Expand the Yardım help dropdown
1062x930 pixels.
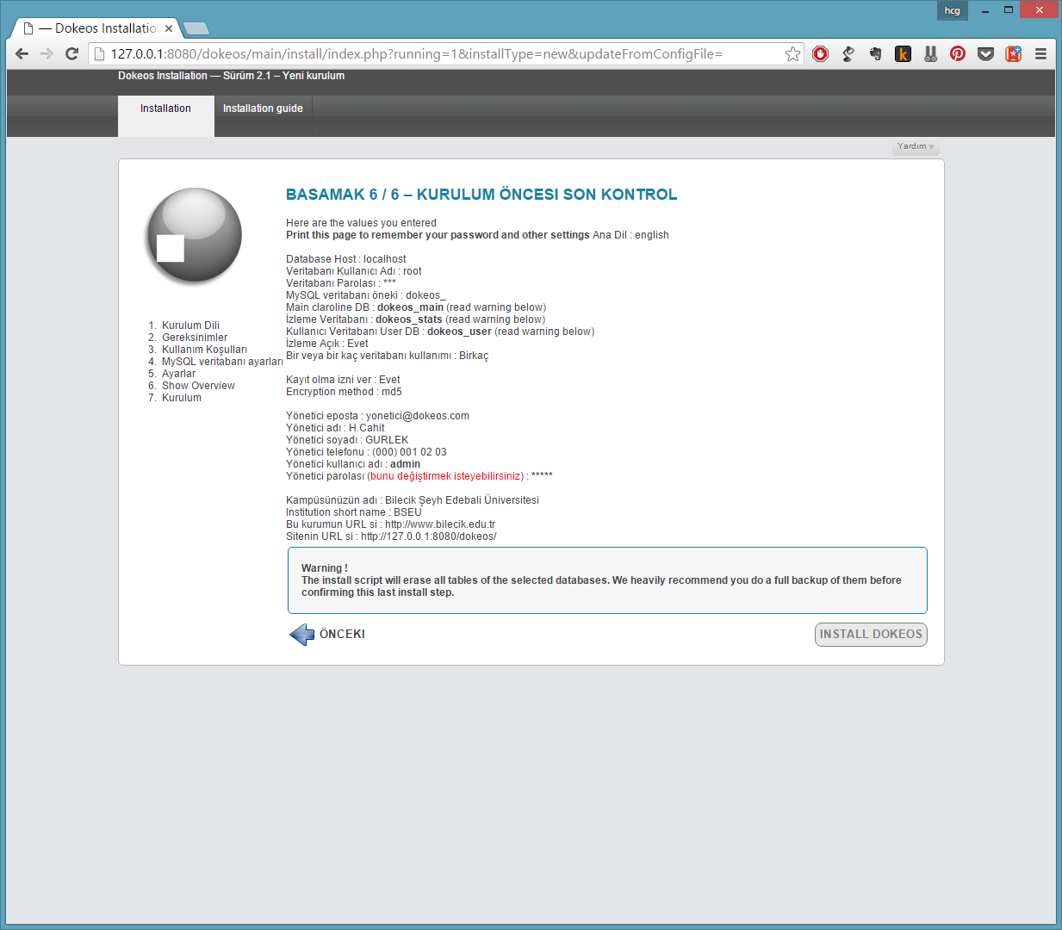coord(916,146)
